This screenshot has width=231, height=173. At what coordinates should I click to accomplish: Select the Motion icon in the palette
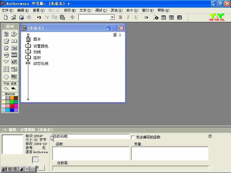coord(6,41)
